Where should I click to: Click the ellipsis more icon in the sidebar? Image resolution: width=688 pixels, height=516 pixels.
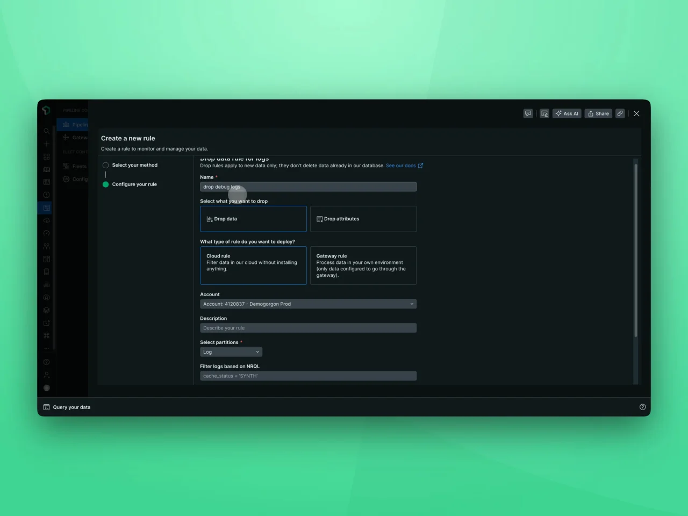(46, 348)
